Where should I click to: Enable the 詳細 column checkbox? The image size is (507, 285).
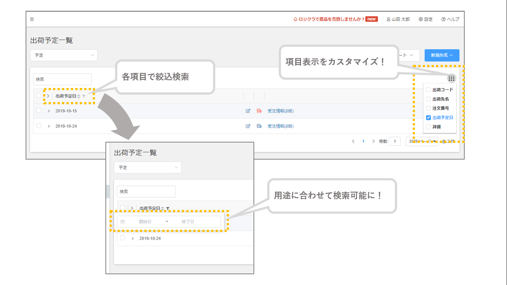[x=428, y=127]
